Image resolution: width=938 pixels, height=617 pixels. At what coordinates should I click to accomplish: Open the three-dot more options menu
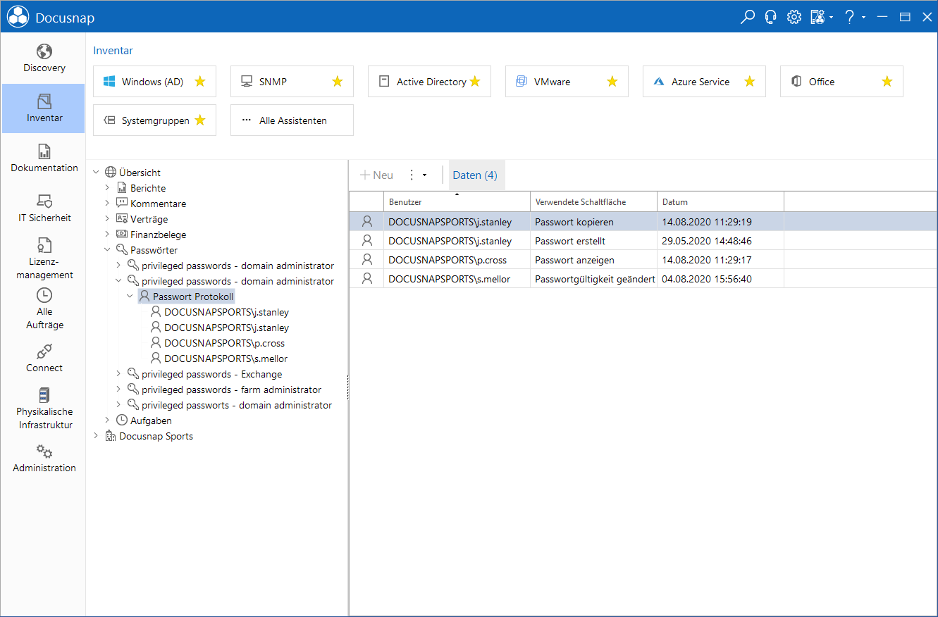412,175
